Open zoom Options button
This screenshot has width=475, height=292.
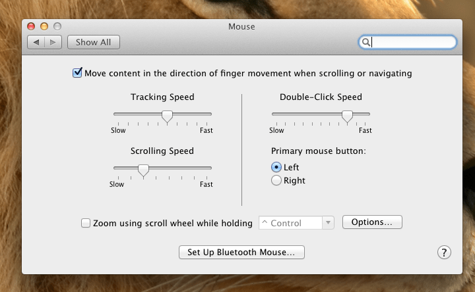[372, 222]
